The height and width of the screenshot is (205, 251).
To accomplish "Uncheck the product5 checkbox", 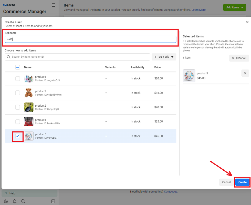I will tap(18, 136).
